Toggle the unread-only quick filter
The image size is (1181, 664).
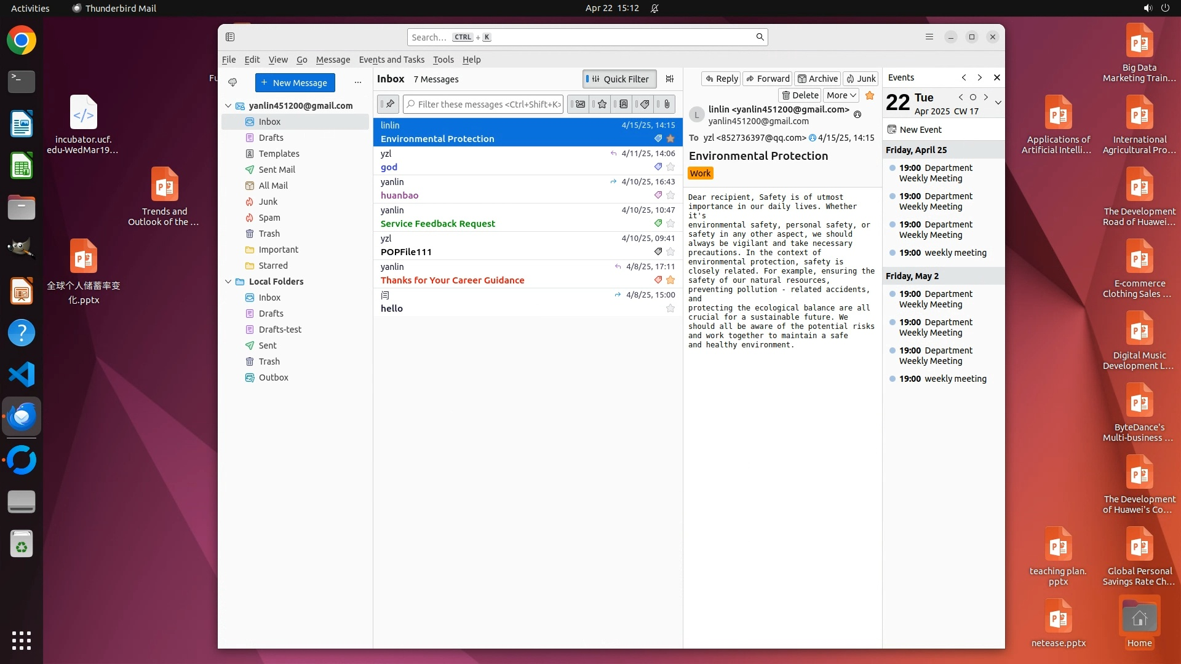coord(579,104)
